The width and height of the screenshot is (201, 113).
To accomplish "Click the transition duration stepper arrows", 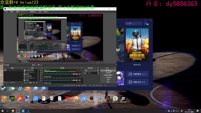I will coord(98,73).
